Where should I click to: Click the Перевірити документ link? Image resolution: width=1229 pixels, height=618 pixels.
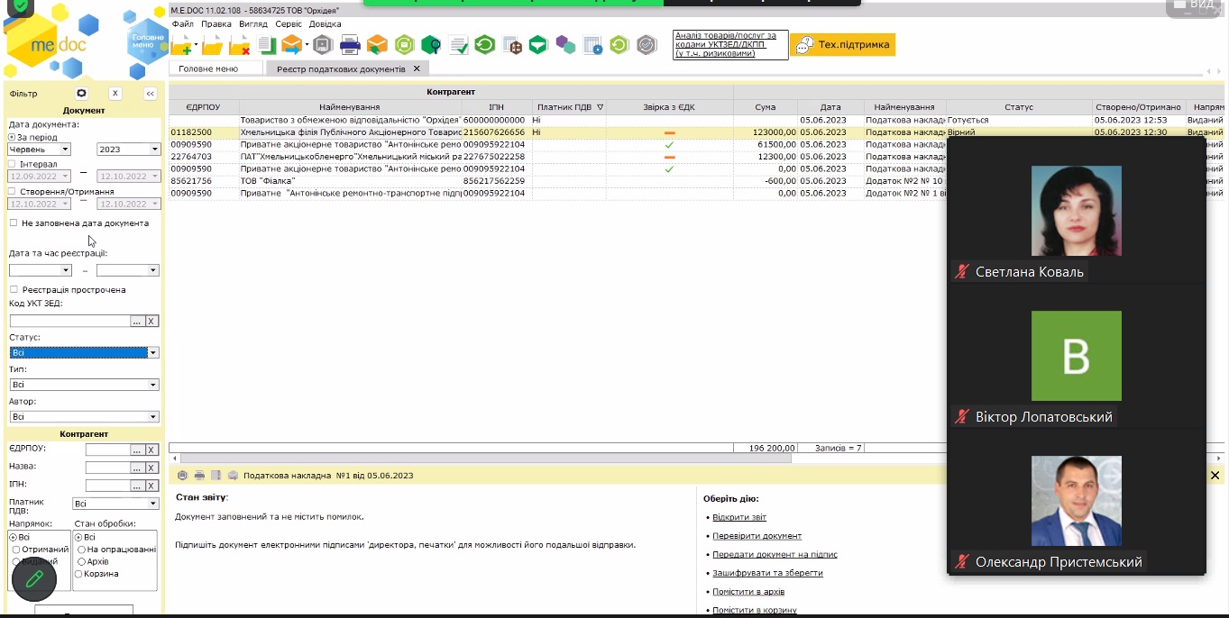tap(757, 536)
